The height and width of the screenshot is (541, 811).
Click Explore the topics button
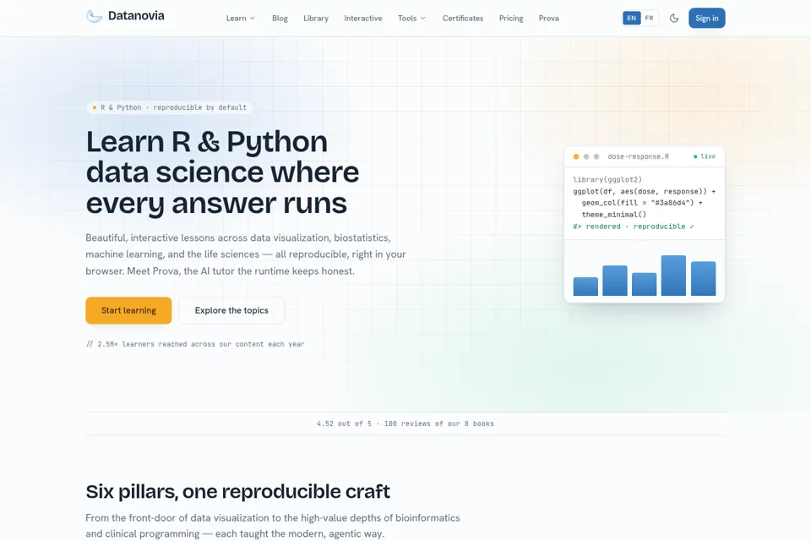[x=231, y=310]
